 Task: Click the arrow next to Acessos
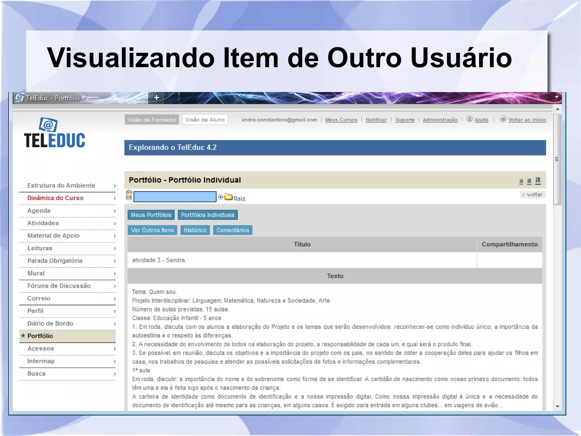tap(114, 349)
